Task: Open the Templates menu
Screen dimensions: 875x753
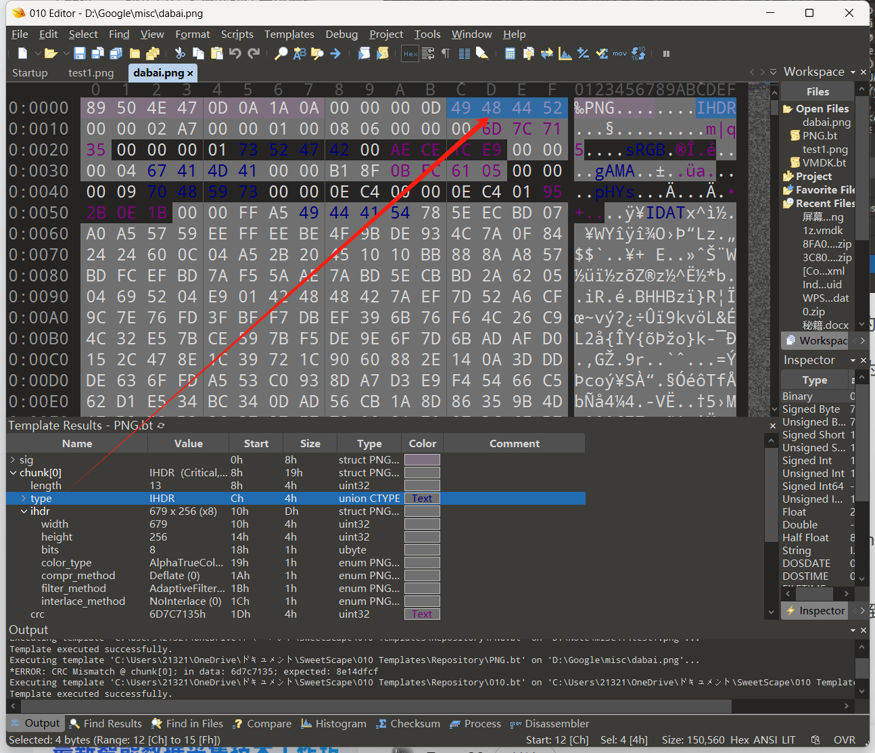Action: tap(289, 35)
